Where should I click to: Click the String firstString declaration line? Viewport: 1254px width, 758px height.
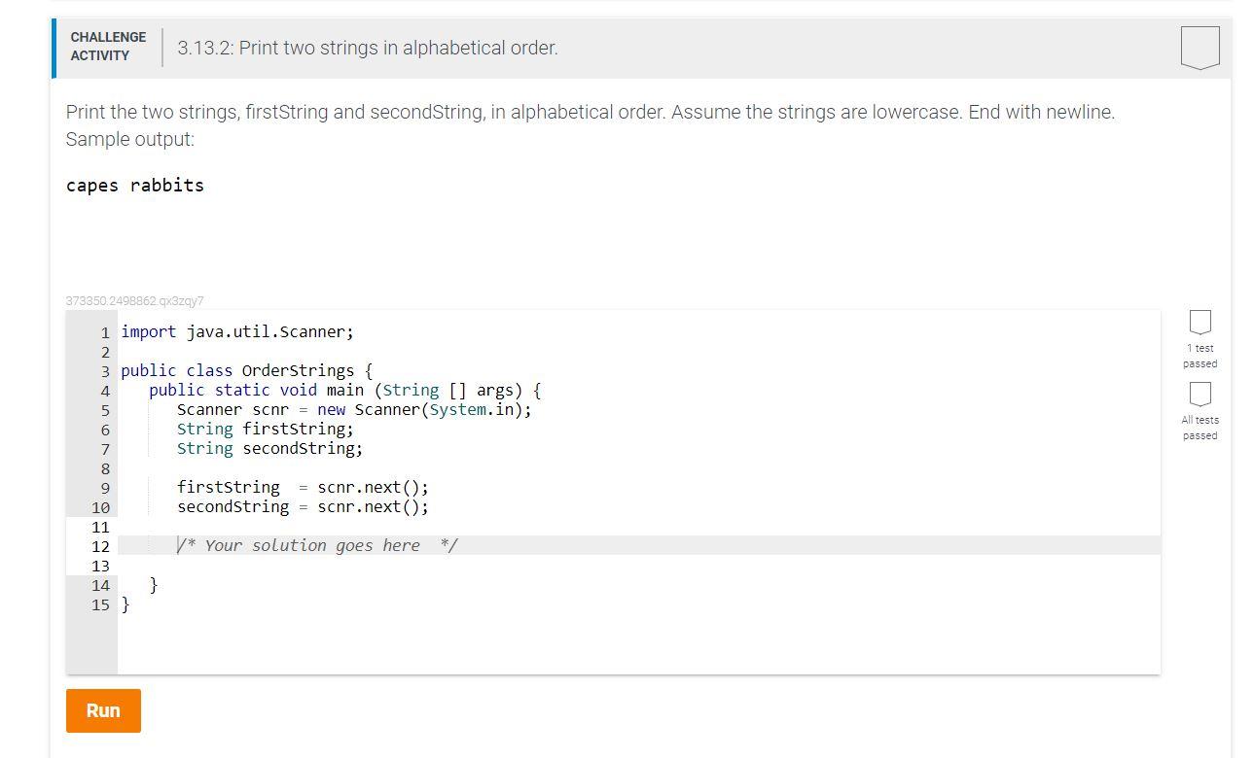point(265,429)
